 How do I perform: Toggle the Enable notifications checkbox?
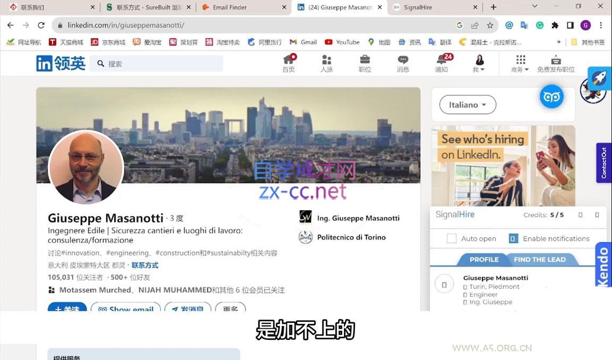(x=513, y=238)
